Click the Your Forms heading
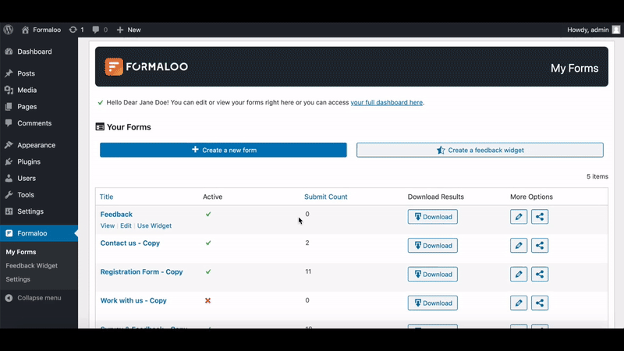This screenshot has width=624, height=351. [123, 127]
